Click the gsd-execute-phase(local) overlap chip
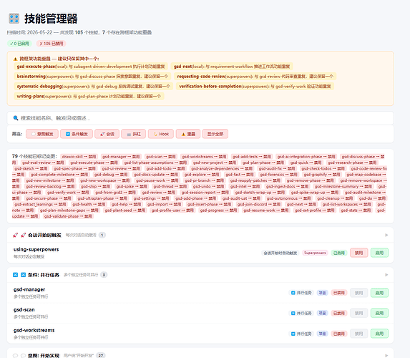Screen dimensions: 410x358 (91, 67)
